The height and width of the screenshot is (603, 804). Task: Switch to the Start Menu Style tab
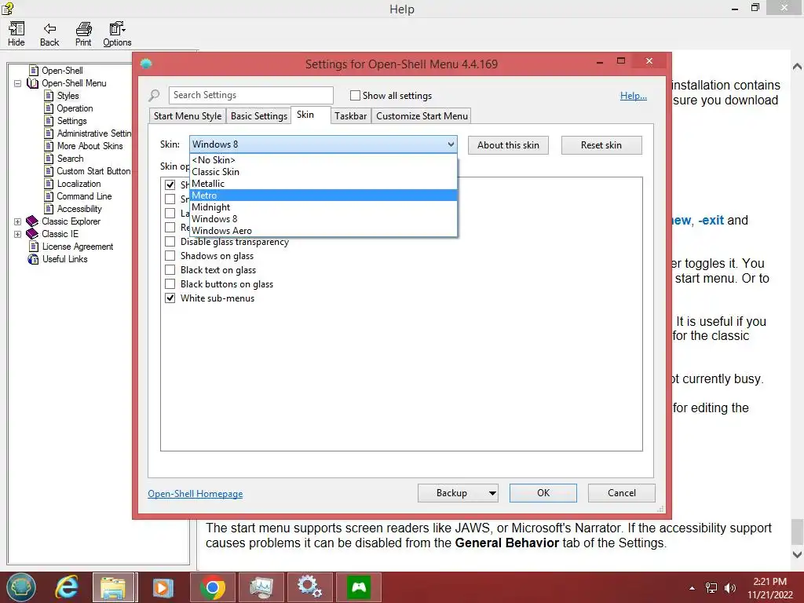coord(188,116)
